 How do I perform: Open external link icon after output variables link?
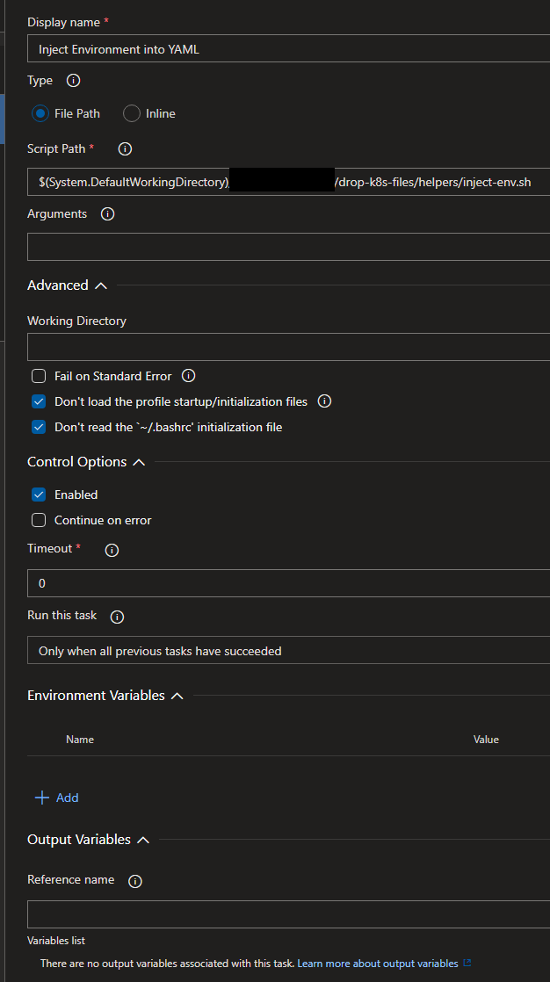click(x=467, y=964)
